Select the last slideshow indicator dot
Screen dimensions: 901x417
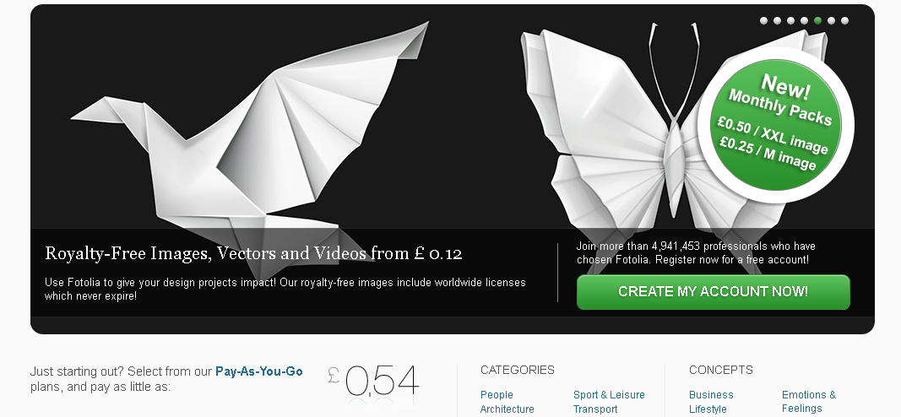[x=844, y=20]
